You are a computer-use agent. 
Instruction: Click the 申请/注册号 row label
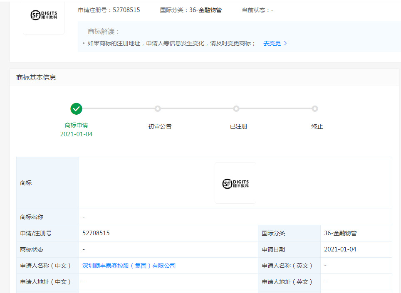coord(36,233)
